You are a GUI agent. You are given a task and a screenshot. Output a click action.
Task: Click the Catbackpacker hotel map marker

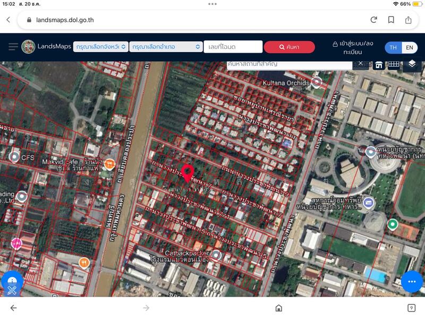coord(216,254)
